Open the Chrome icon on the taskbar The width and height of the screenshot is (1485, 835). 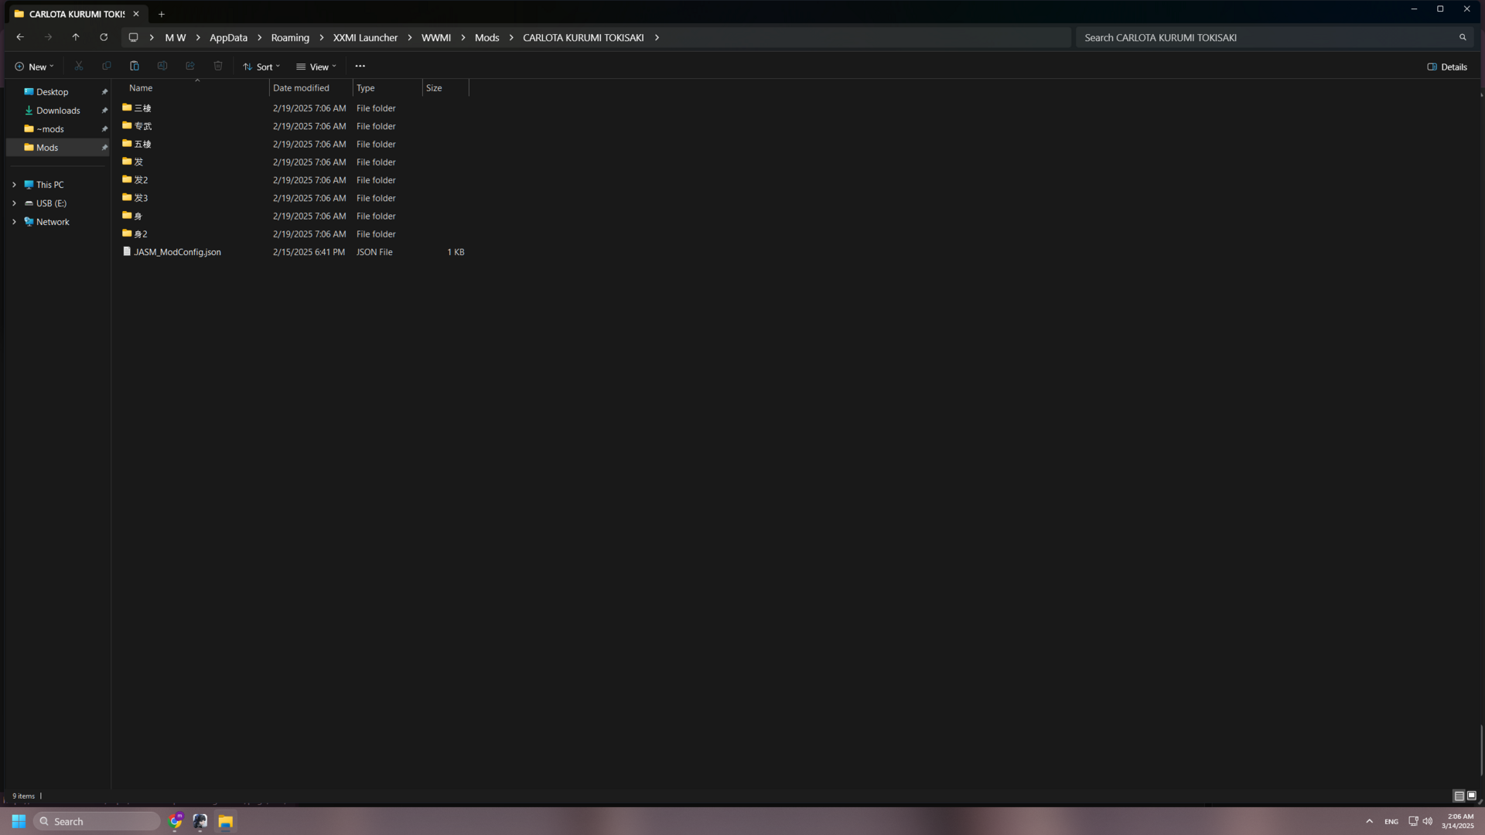[x=176, y=821]
